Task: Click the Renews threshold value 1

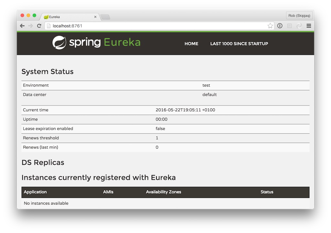Action: (x=157, y=138)
